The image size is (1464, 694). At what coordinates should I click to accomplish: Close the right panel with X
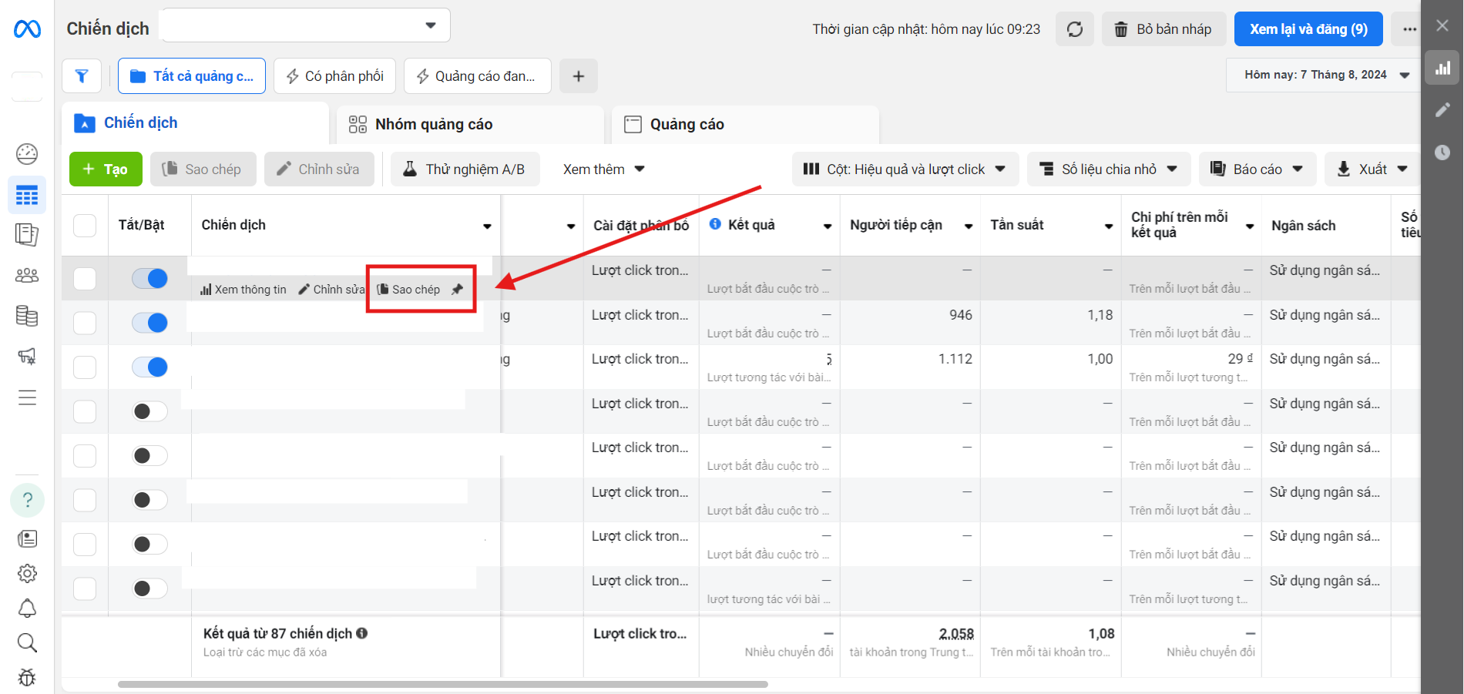[1442, 25]
